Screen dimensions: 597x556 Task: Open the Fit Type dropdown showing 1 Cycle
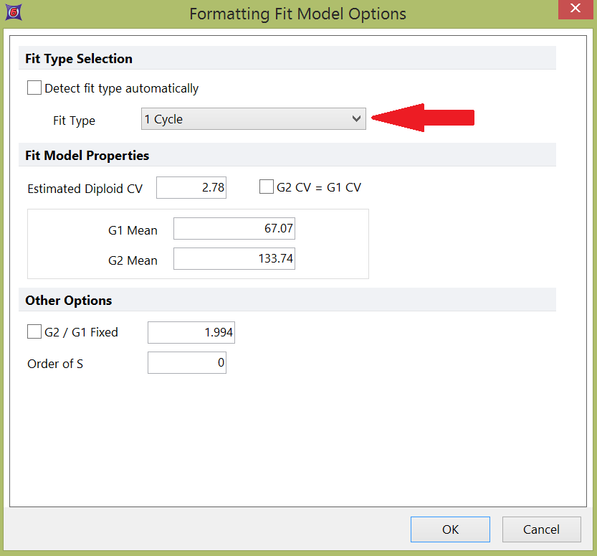pyautogui.click(x=253, y=119)
